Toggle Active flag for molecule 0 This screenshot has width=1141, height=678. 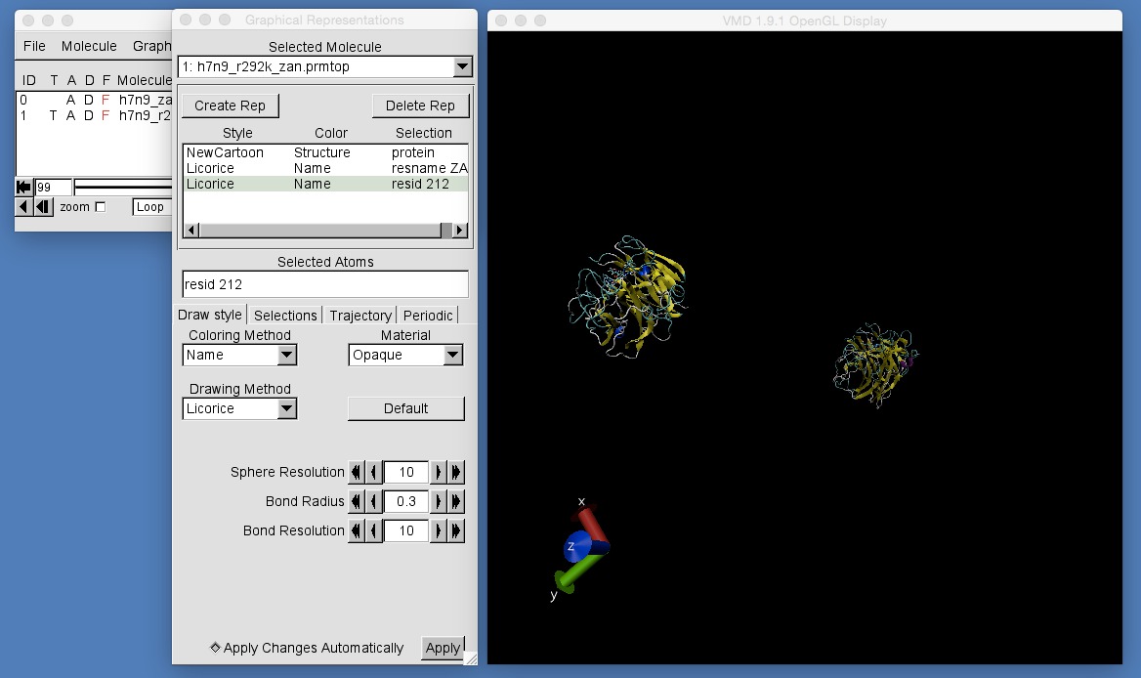coord(70,101)
